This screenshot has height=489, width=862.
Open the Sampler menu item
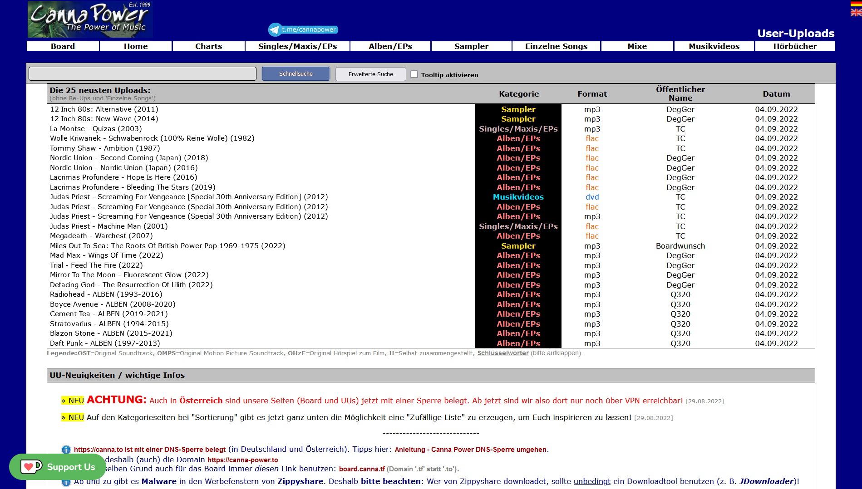[x=472, y=46]
